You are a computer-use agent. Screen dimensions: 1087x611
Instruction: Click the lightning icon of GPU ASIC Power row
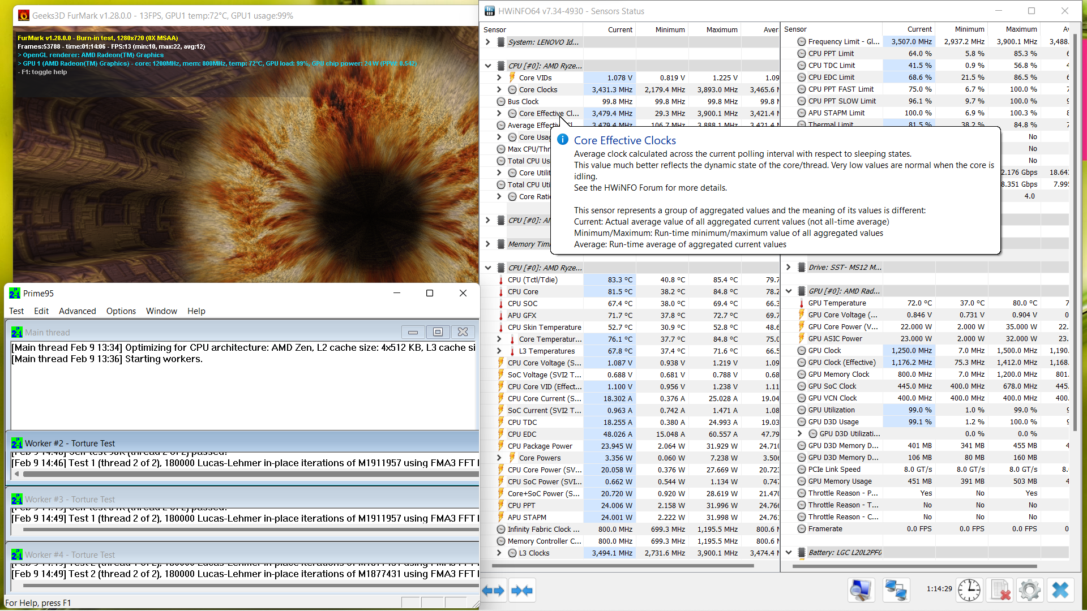coord(802,339)
